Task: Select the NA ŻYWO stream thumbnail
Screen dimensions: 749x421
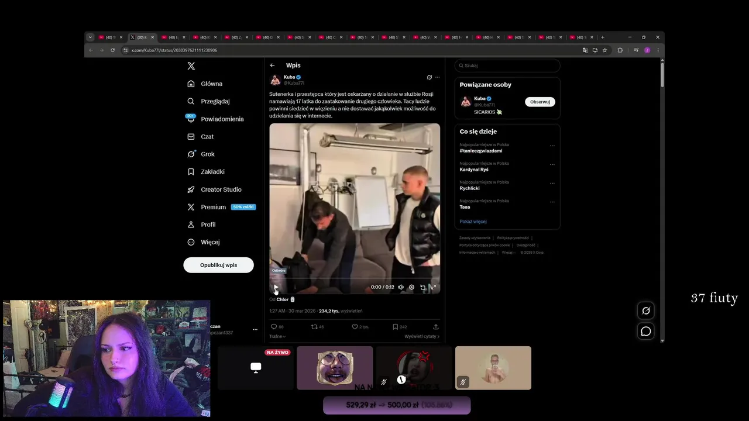Action: pos(256,368)
